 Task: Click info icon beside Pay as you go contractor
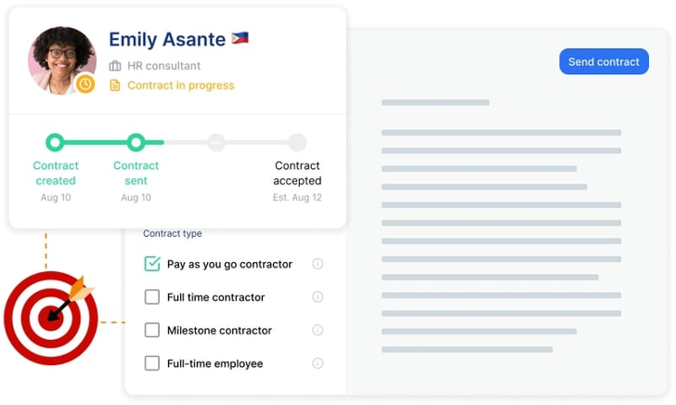tap(318, 264)
